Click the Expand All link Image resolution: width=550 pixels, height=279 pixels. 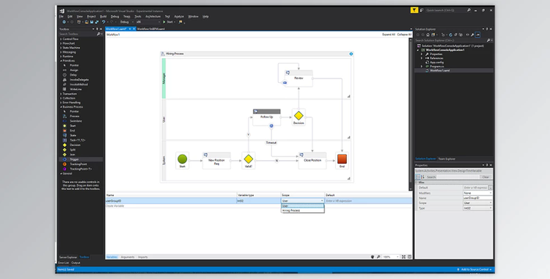click(388, 35)
